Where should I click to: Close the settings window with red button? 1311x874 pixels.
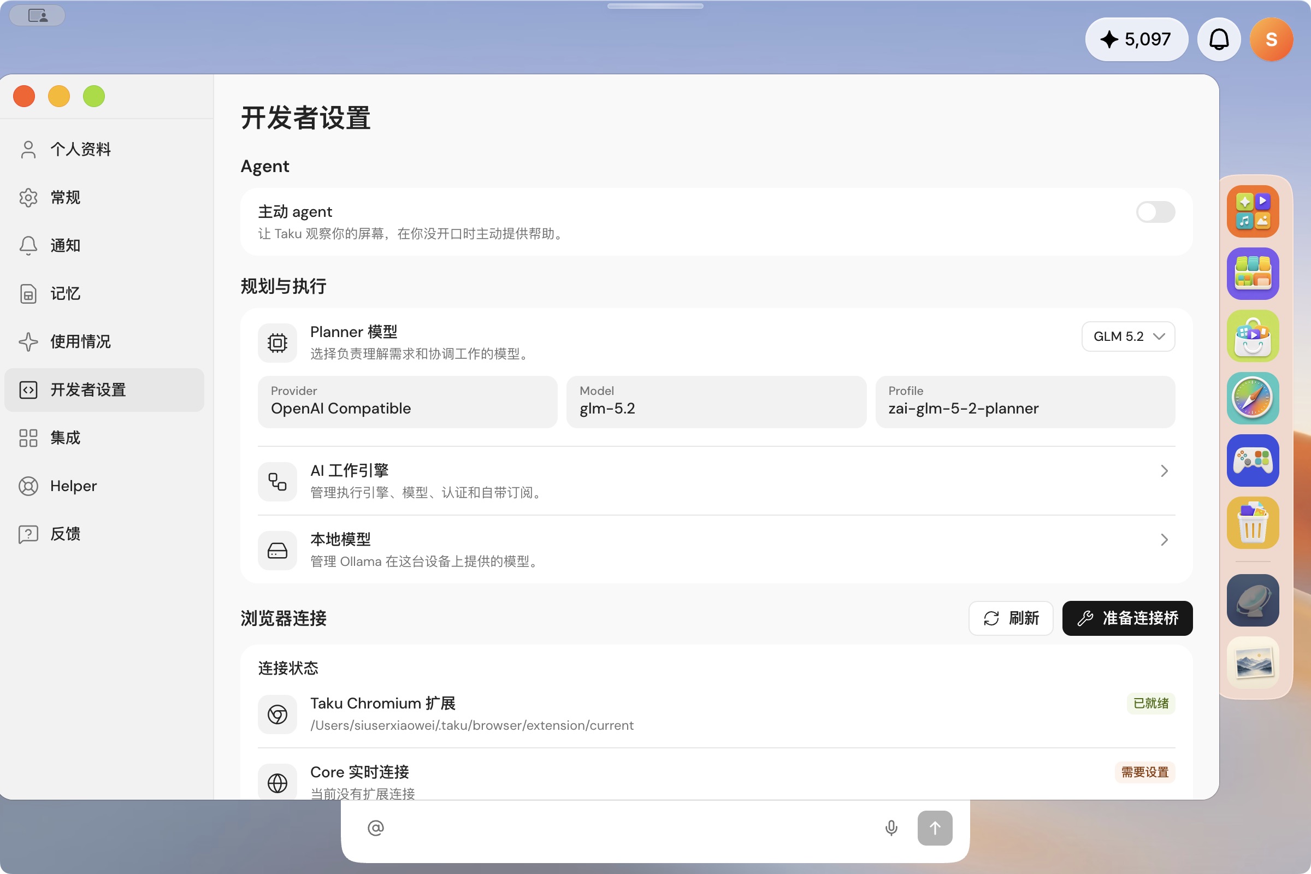(24, 96)
